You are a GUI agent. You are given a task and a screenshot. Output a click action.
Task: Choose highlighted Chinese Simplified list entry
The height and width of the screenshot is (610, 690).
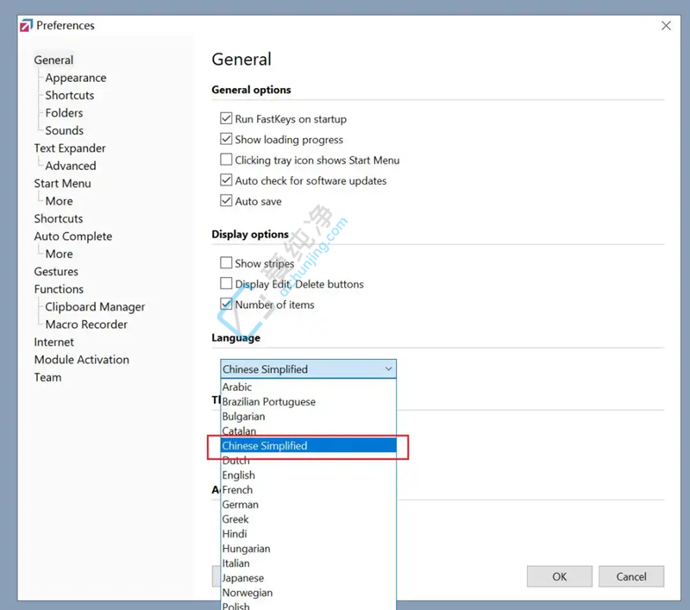(308, 446)
